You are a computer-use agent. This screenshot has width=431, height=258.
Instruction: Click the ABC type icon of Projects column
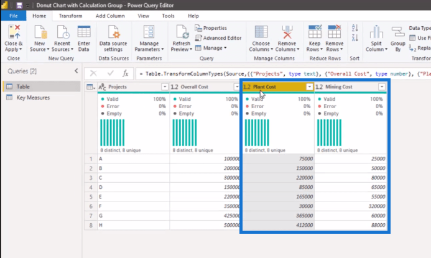[102, 87]
